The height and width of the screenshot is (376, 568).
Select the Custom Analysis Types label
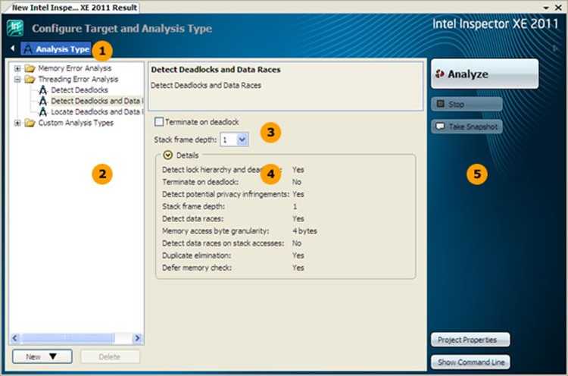pyautogui.click(x=76, y=123)
